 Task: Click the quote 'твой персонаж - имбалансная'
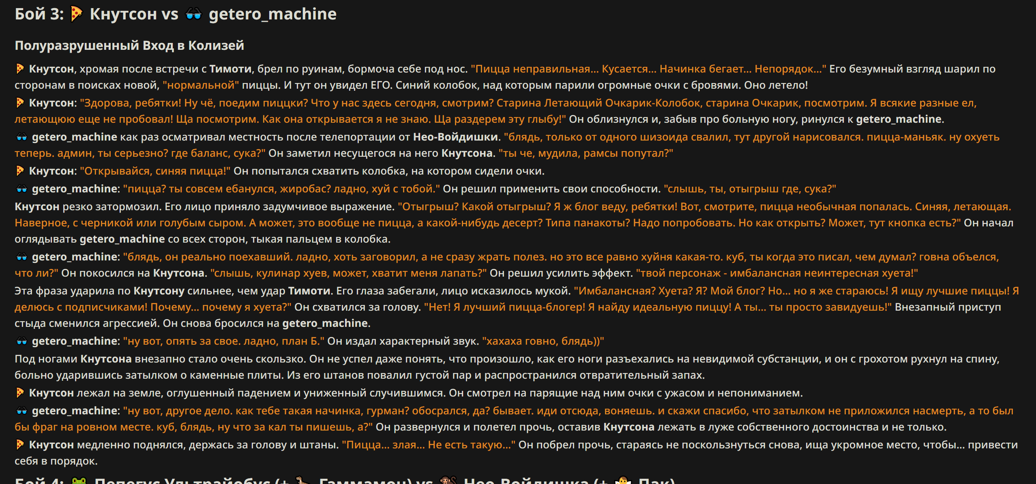(x=777, y=273)
